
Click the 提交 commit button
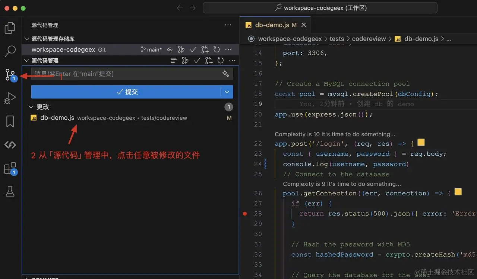pos(126,92)
